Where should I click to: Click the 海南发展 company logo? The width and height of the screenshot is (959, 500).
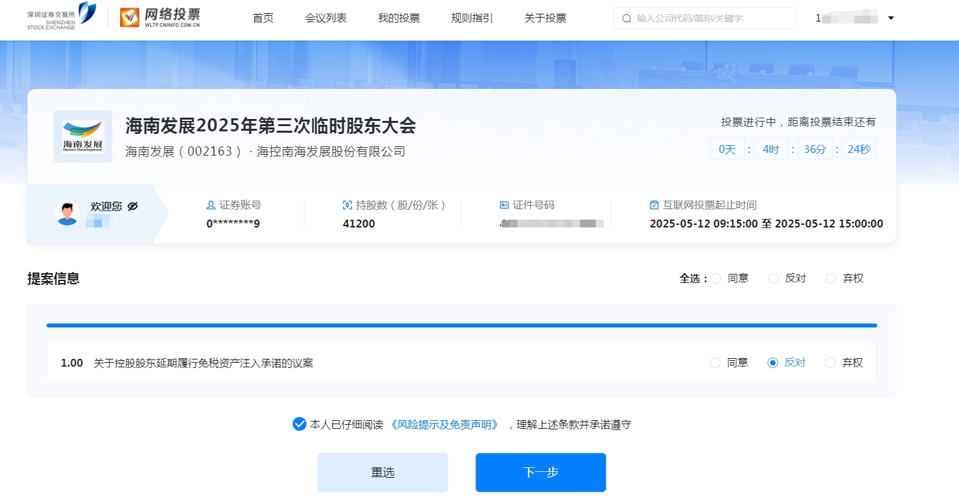83,137
